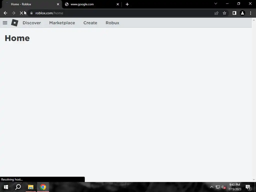256x192 pixels.
Task: Bookmark this page with the star
Action: tap(224, 13)
